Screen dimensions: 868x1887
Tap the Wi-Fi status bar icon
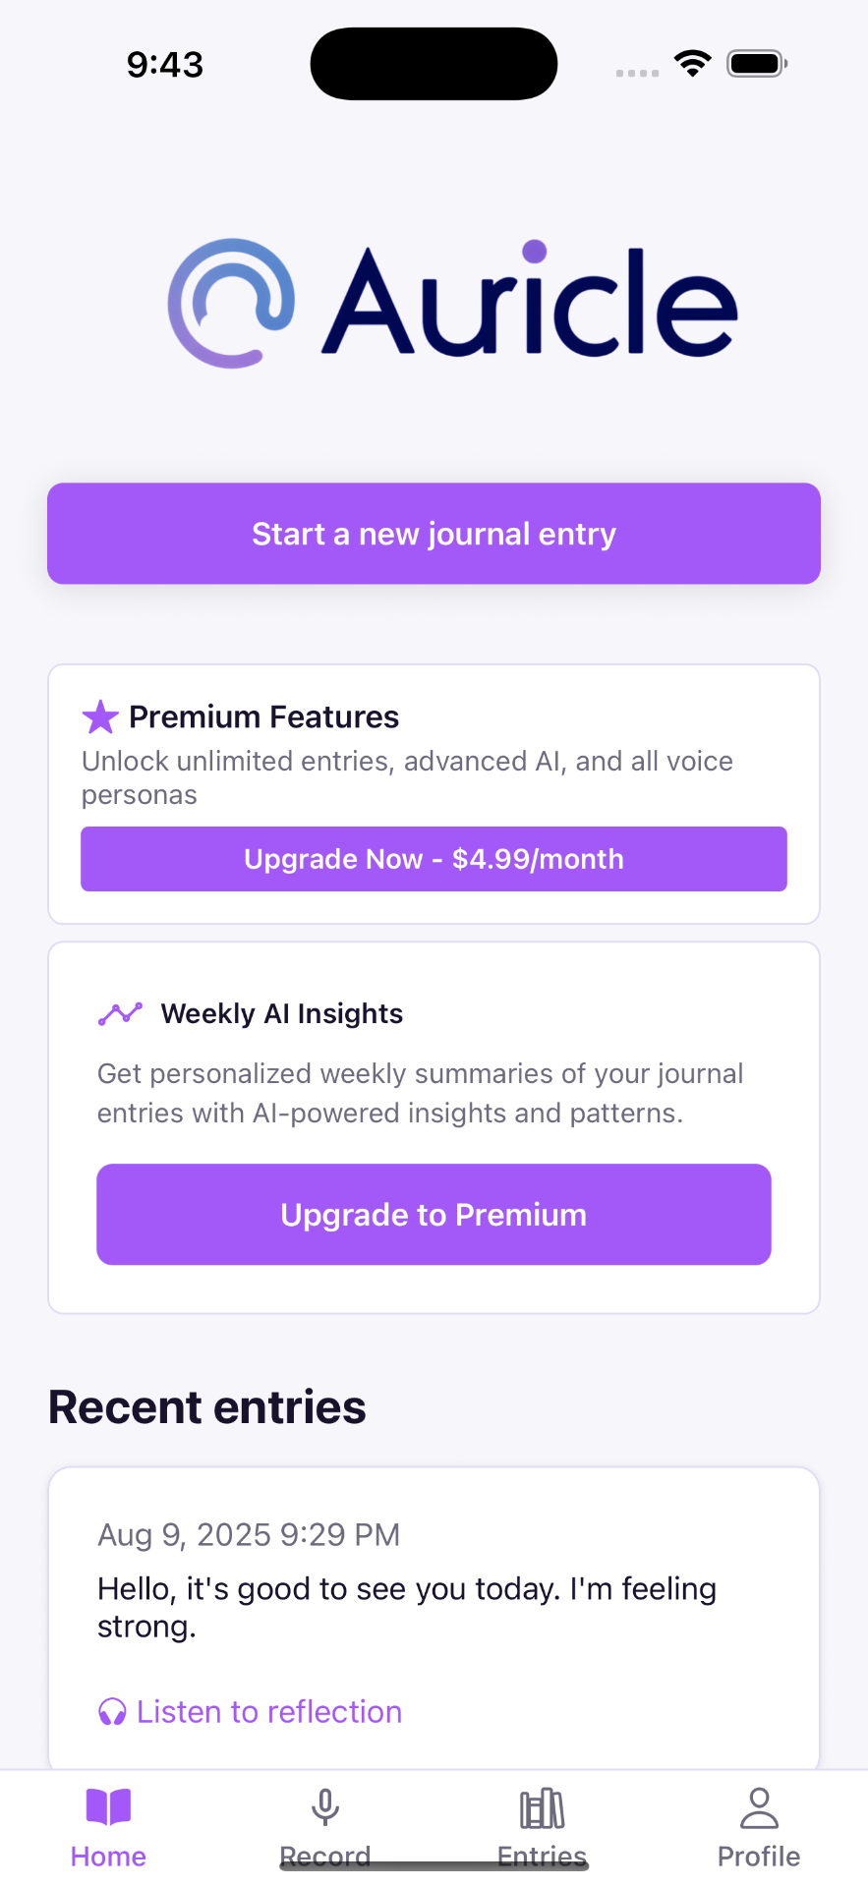tap(693, 64)
